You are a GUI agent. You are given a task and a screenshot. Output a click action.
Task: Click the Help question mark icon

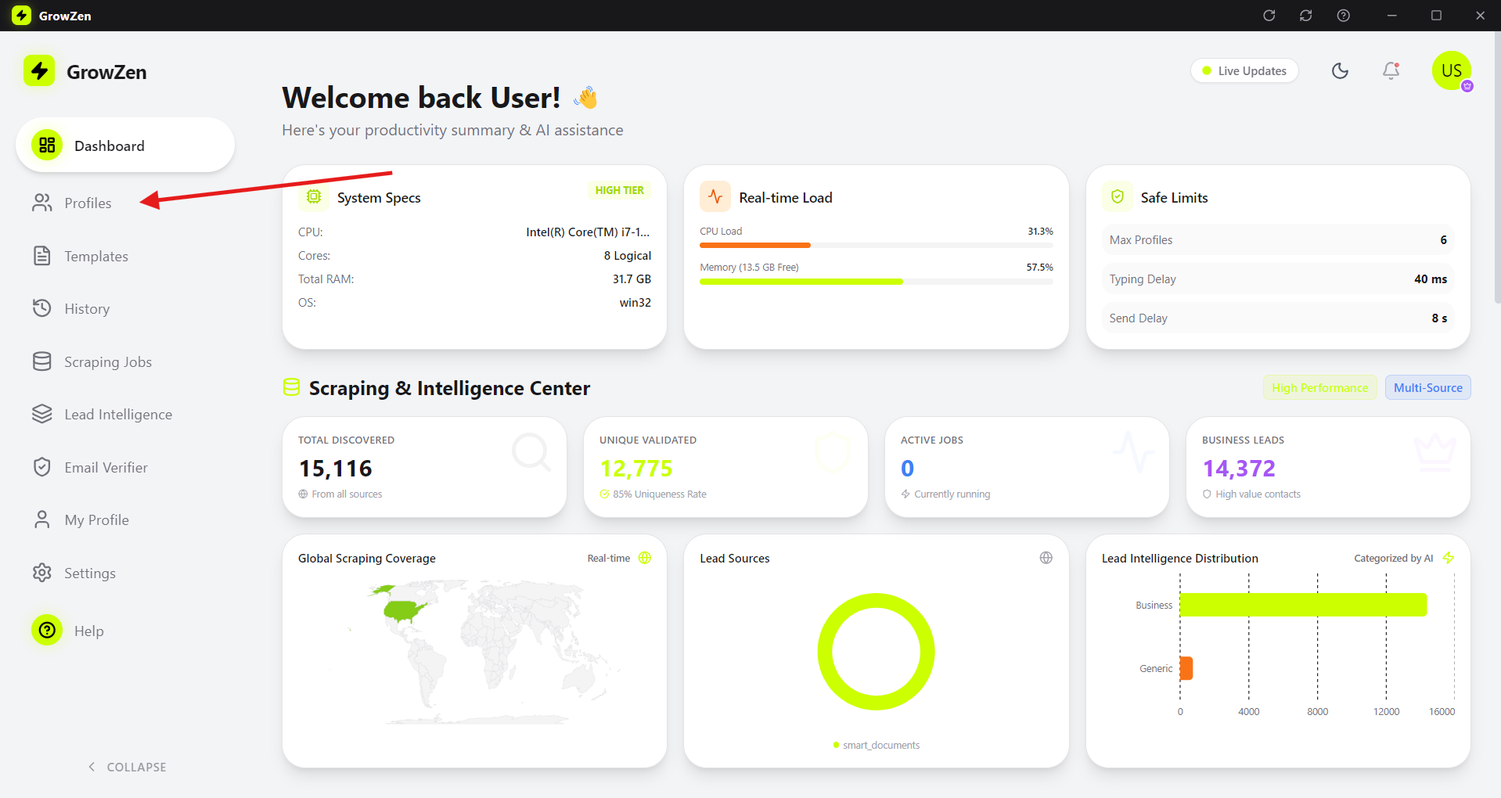pos(48,631)
